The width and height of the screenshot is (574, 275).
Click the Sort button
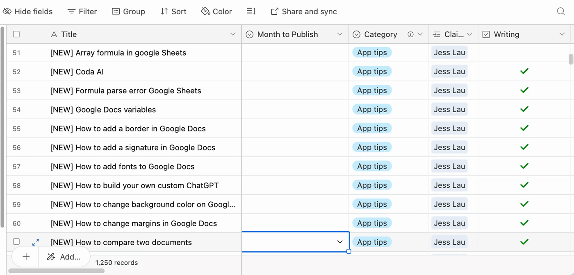tap(173, 11)
